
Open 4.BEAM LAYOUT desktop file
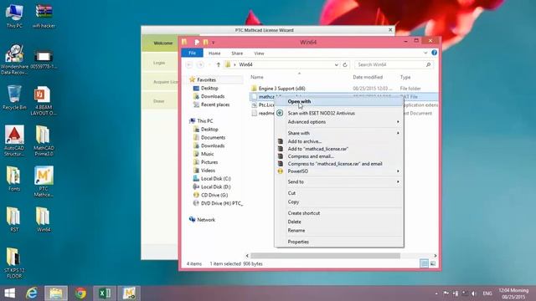click(44, 100)
